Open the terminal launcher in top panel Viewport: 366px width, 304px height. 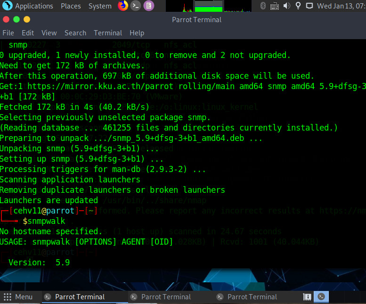coord(136,6)
